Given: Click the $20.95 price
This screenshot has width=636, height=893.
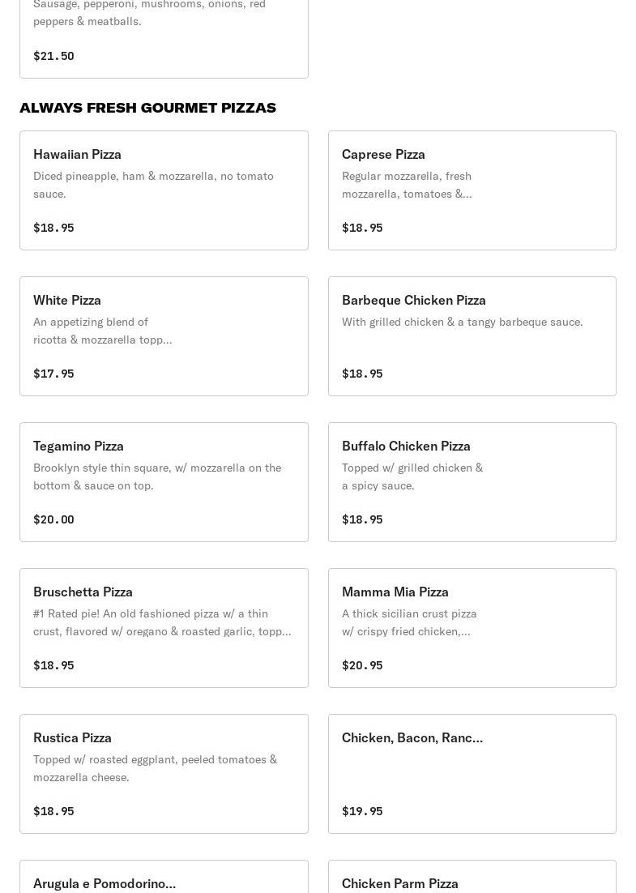Looking at the screenshot, I should coord(362,665).
